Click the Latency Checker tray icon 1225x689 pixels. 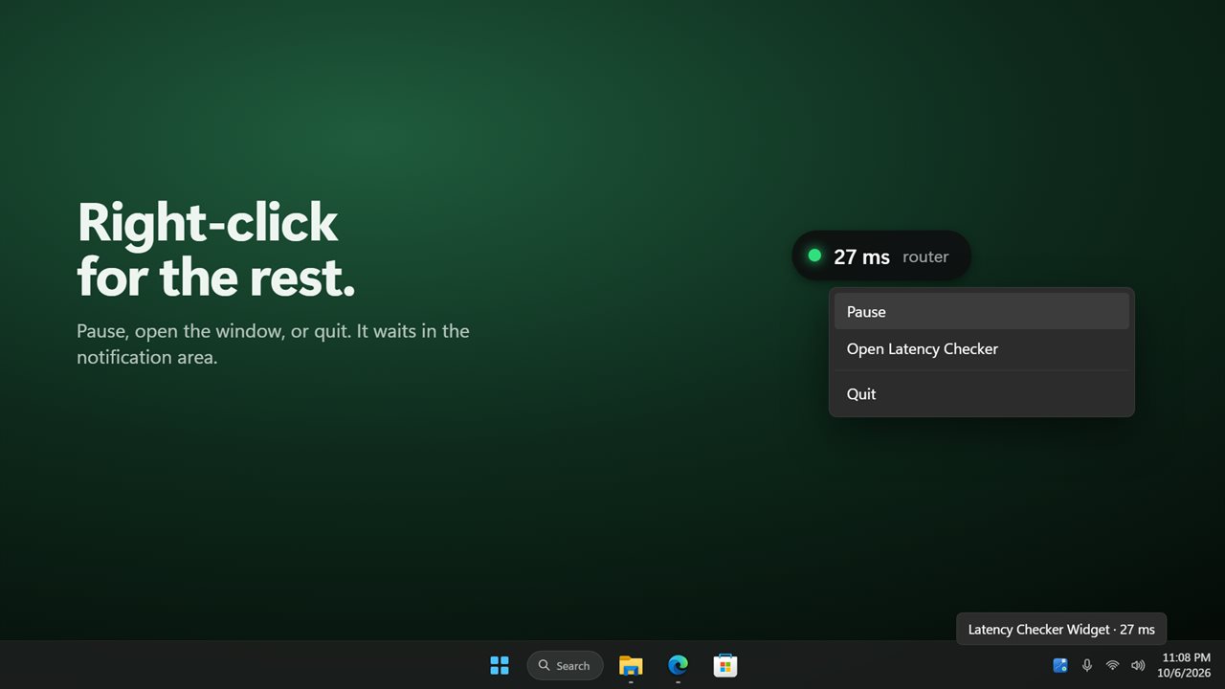(x=1060, y=665)
